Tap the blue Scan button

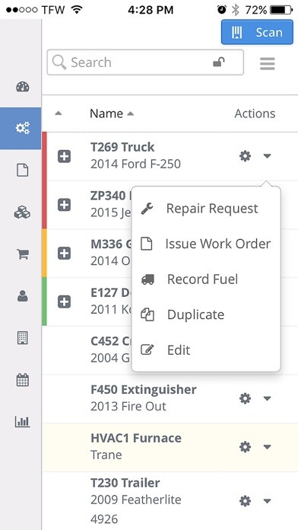coord(257,32)
